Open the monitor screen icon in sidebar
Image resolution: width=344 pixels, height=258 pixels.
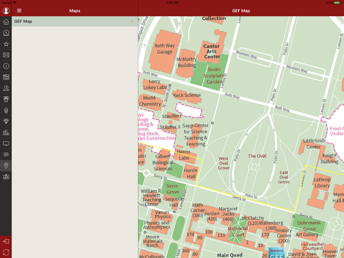click(6, 143)
